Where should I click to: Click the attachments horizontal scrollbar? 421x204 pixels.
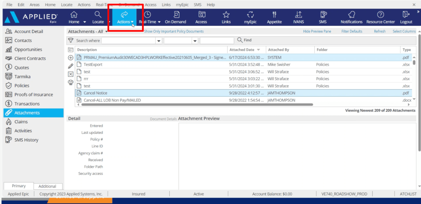[197, 104]
